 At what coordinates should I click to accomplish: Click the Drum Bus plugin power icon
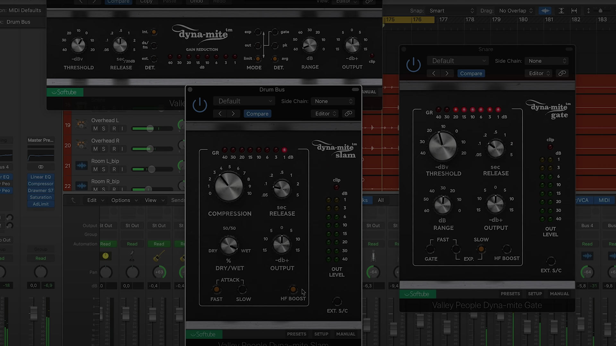(x=200, y=105)
